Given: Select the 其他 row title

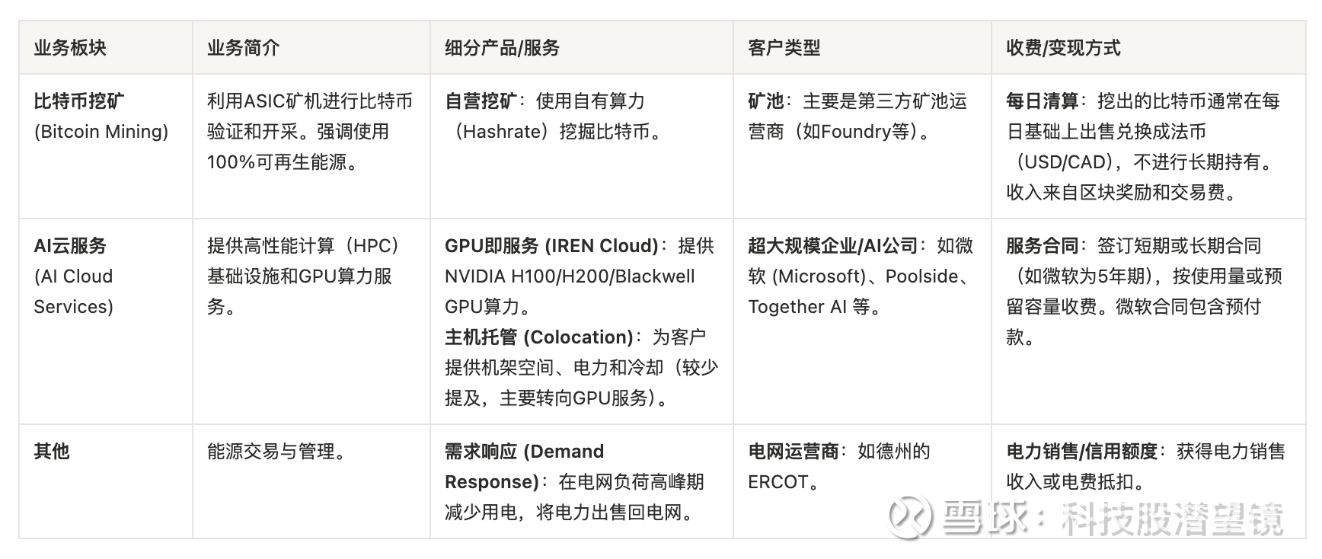Looking at the screenshot, I should point(52,452).
